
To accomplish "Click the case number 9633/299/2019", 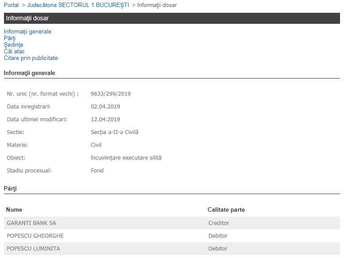I will pos(111,94).
